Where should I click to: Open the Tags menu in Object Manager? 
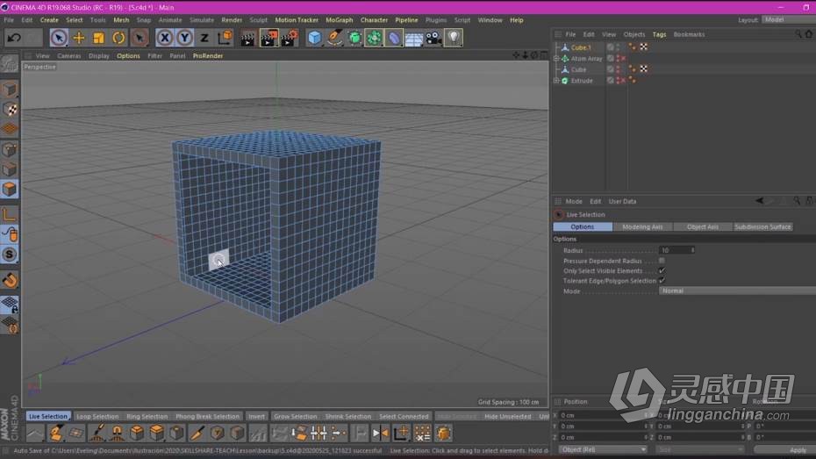point(659,34)
